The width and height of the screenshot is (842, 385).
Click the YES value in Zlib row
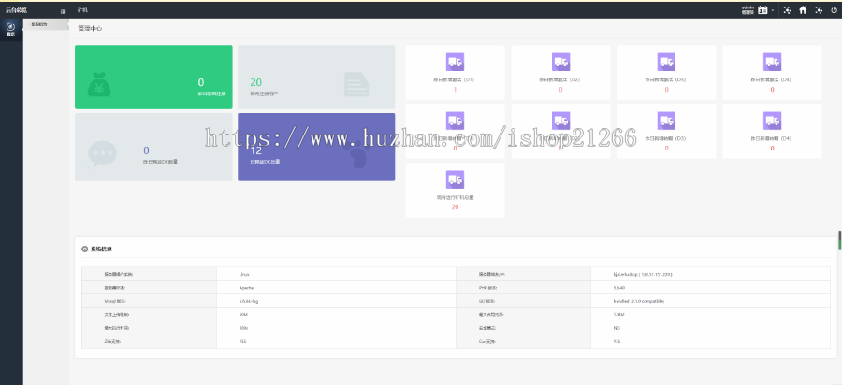point(242,342)
